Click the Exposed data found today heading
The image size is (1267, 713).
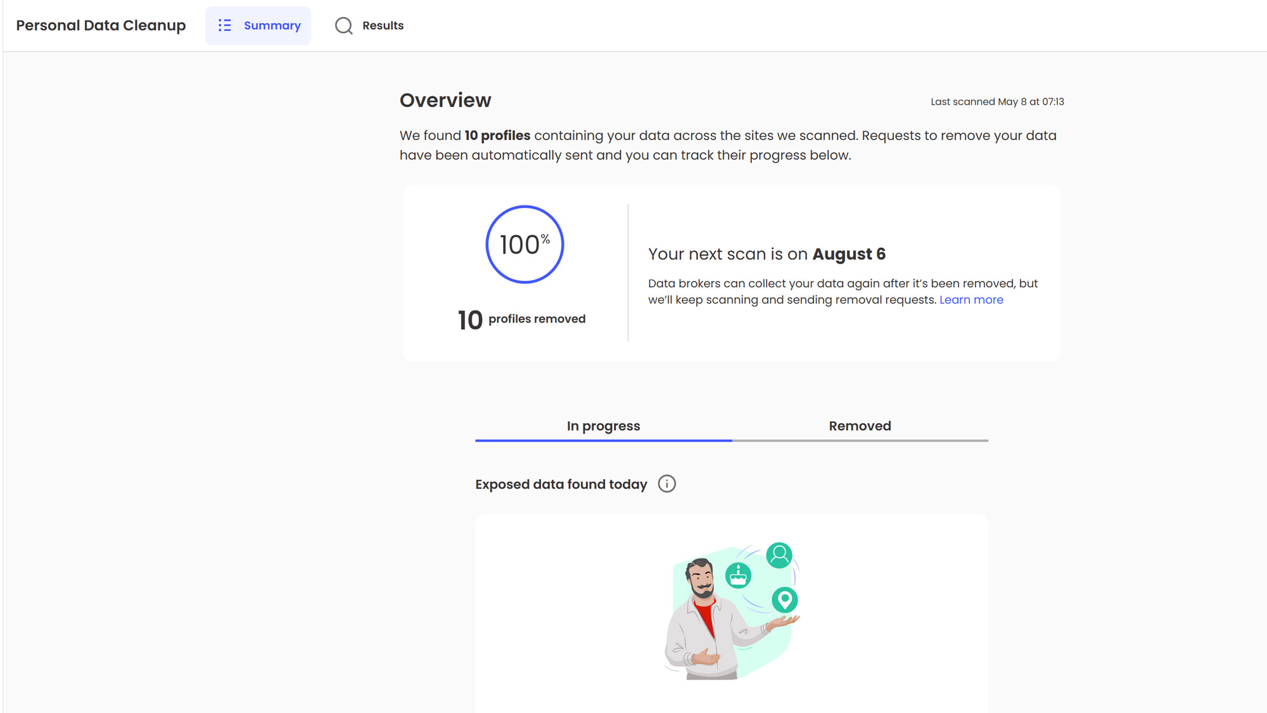(561, 484)
